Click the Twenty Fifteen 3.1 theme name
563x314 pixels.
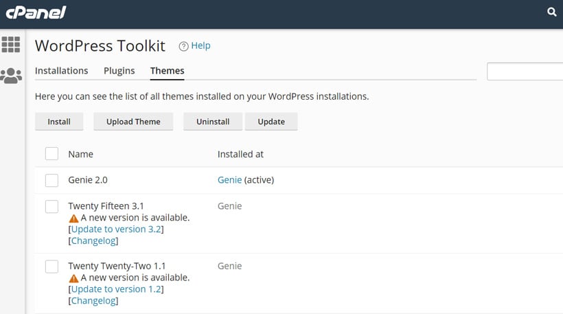106,206
